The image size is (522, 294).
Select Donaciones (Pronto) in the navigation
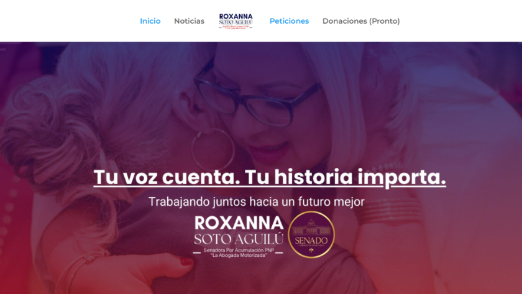click(x=361, y=21)
